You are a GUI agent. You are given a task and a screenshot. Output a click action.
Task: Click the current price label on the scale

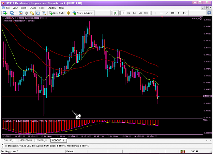(208, 96)
